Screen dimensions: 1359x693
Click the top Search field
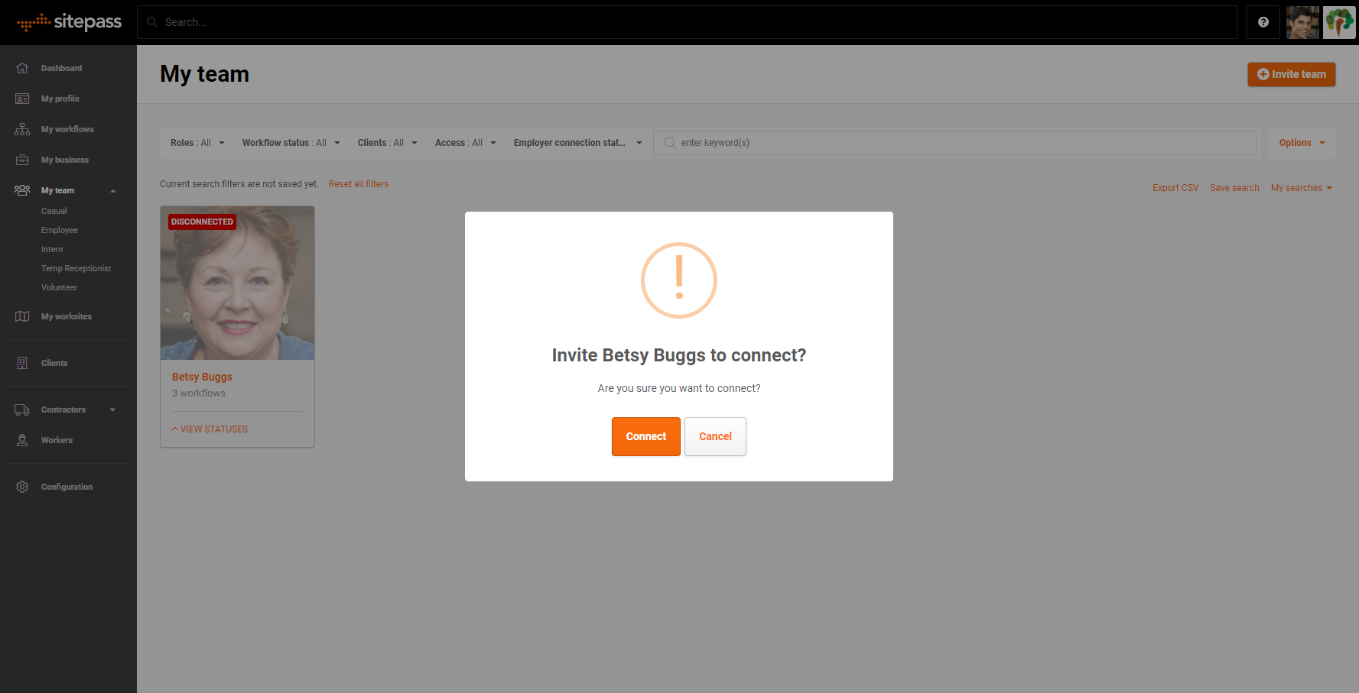[x=687, y=22]
